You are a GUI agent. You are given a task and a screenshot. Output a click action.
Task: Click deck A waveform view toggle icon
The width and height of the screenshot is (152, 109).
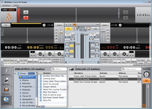tap(2, 42)
